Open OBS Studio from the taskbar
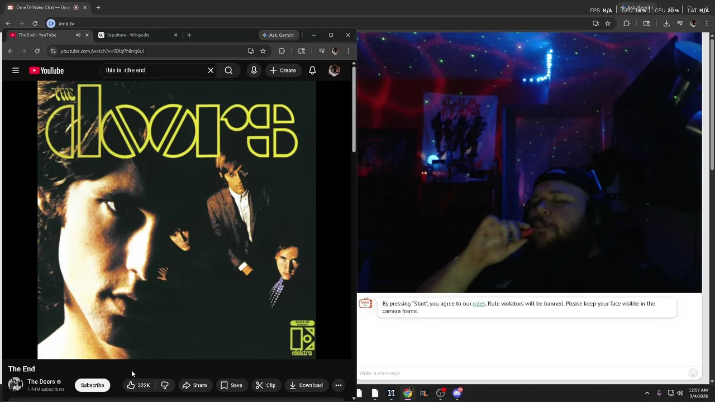The image size is (715, 402). [441, 393]
